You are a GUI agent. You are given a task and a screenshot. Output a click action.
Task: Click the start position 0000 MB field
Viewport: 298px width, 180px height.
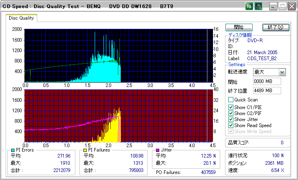[x=267, y=81]
